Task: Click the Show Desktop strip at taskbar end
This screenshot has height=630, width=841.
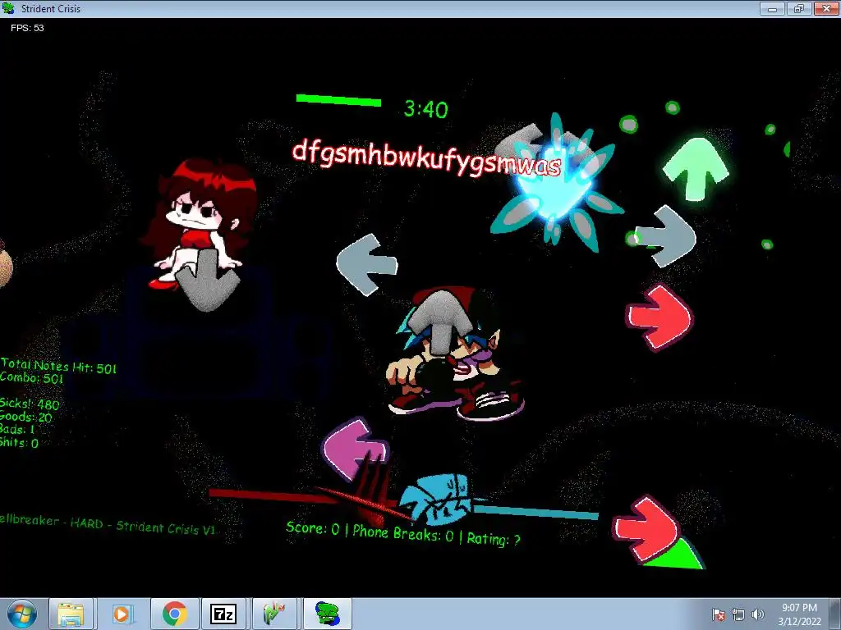Action: pos(837,614)
